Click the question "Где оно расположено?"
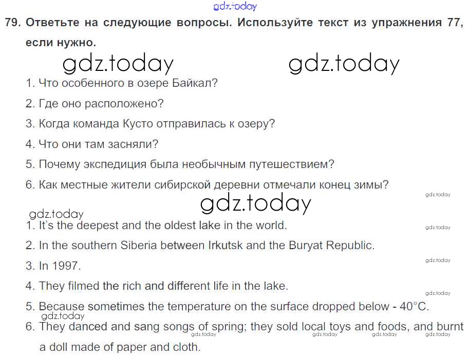 click(x=95, y=104)
